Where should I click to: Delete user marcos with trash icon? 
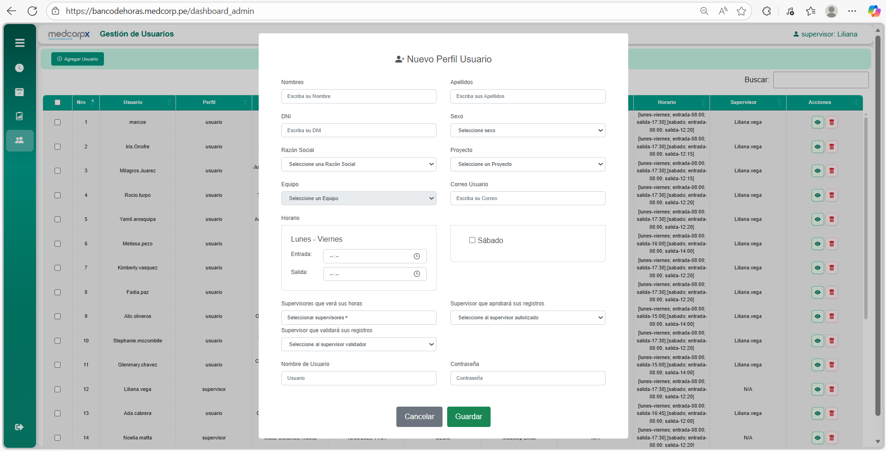[831, 122]
